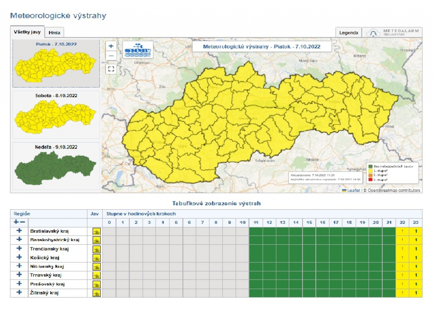Click the yellow legend swatch for 1. stupeň
The height and width of the screenshot is (325, 433).
click(371, 171)
